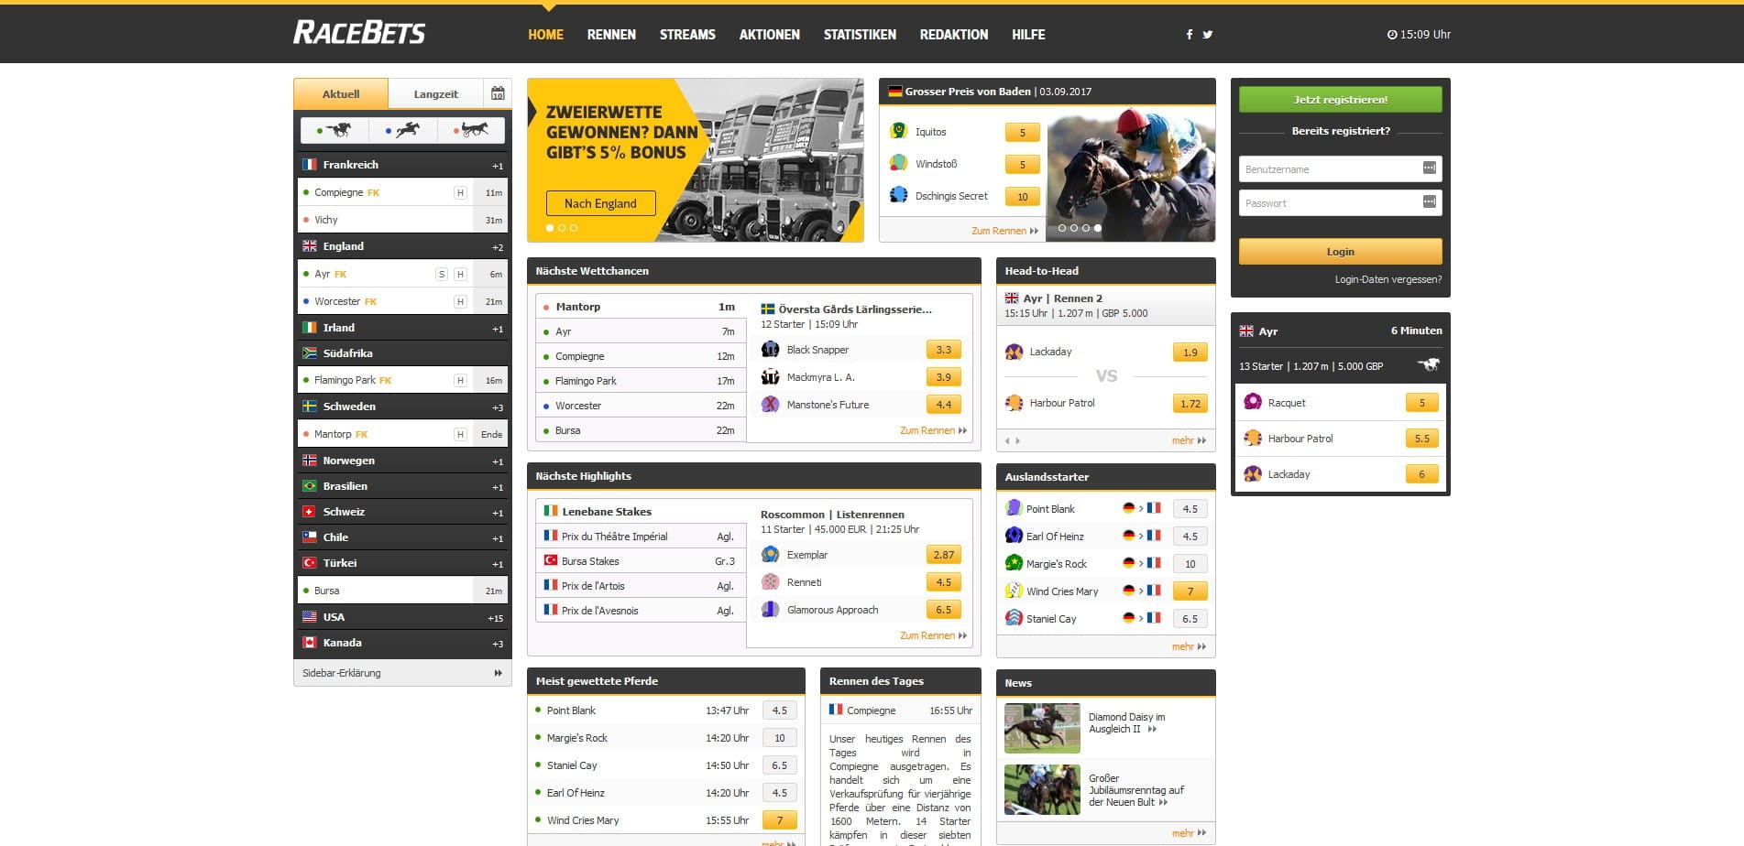Click Wind Cries Mary odds 7 in Auslandsstarter
Image resolution: width=1744 pixels, height=846 pixels.
point(1190,591)
